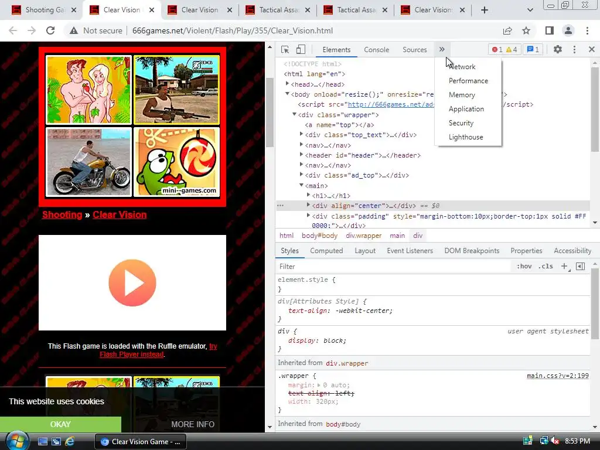The height and width of the screenshot is (450, 600).
Task: Select Performance from the overflow menu
Action: pyautogui.click(x=468, y=81)
